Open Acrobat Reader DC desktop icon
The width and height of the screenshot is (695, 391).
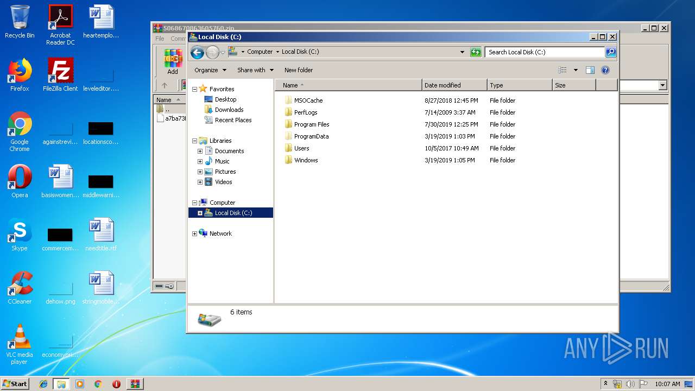tap(60, 25)
